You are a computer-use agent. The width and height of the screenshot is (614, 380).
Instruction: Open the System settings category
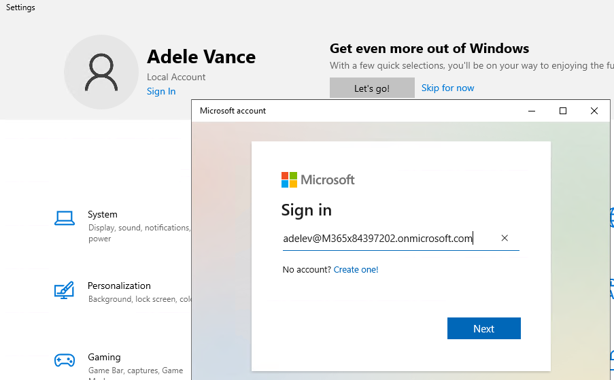(122, 226)
